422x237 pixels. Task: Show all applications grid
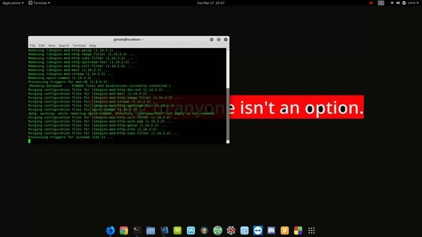coord(311,230)
